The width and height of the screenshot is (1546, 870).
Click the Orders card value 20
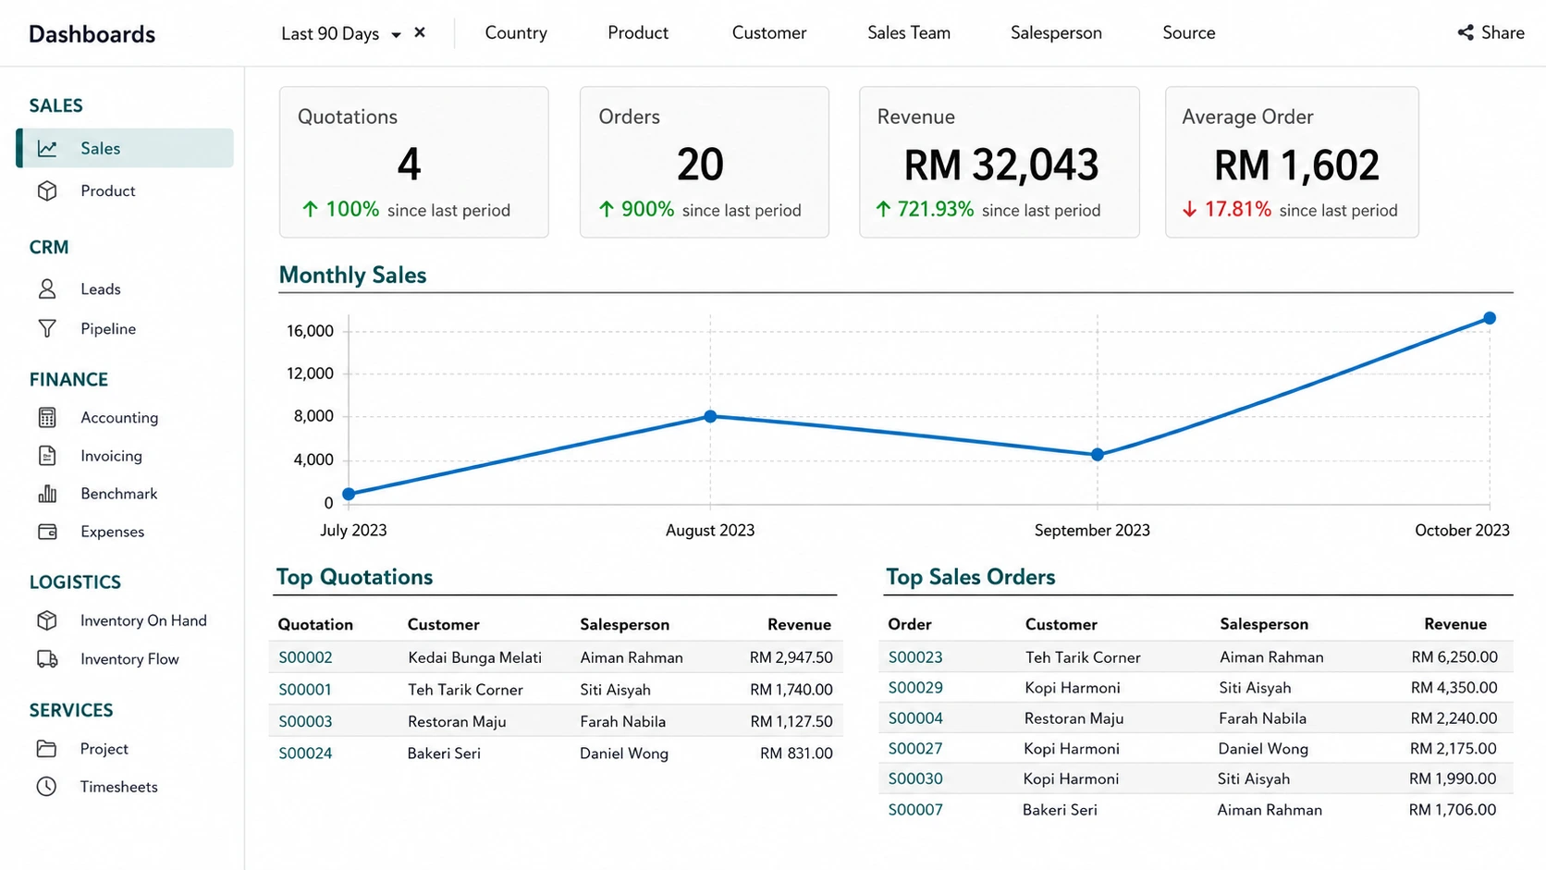pos(700,165)
